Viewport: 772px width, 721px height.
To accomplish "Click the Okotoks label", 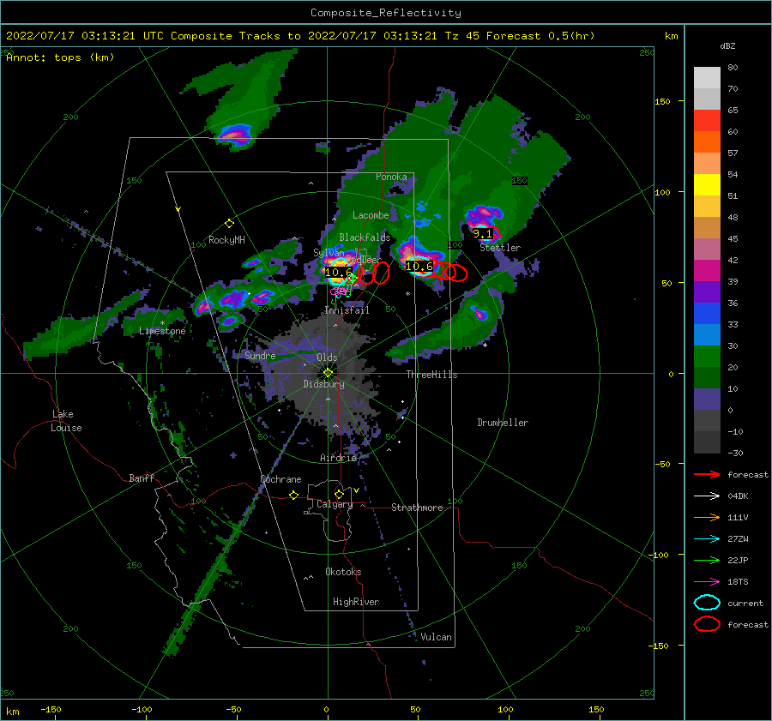I will click(x=343, y=572).
